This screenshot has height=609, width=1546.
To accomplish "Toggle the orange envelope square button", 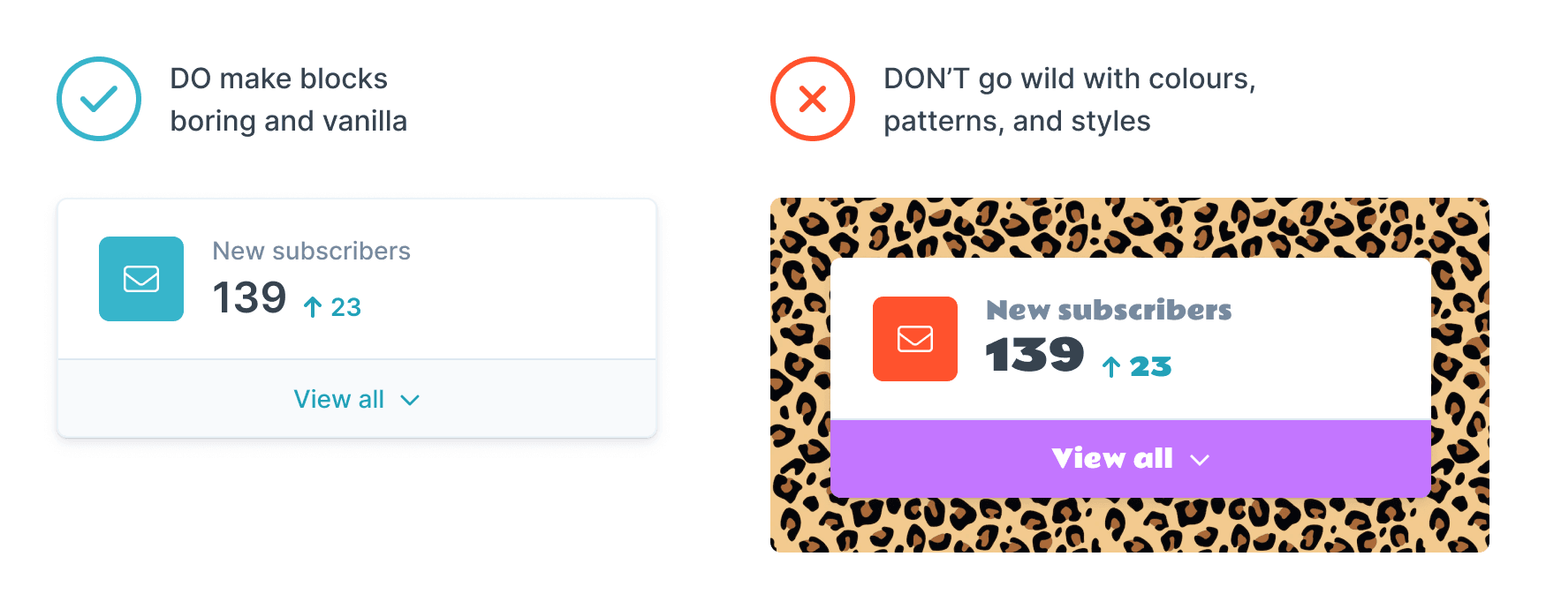I will (x=914, y=338).
